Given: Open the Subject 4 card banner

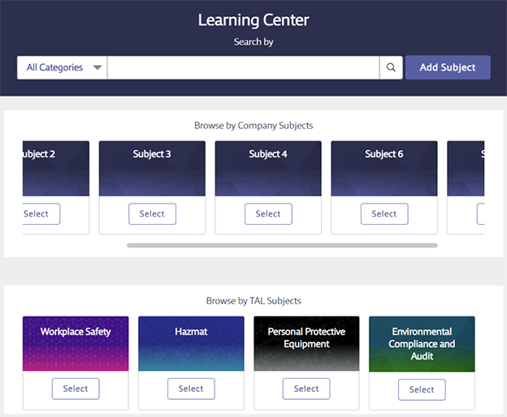Looking at the screenshot, I should pos(268,169).
